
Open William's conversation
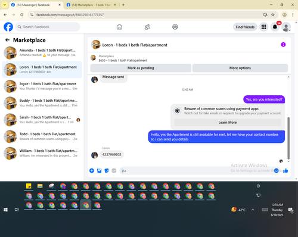pos(42,153)
